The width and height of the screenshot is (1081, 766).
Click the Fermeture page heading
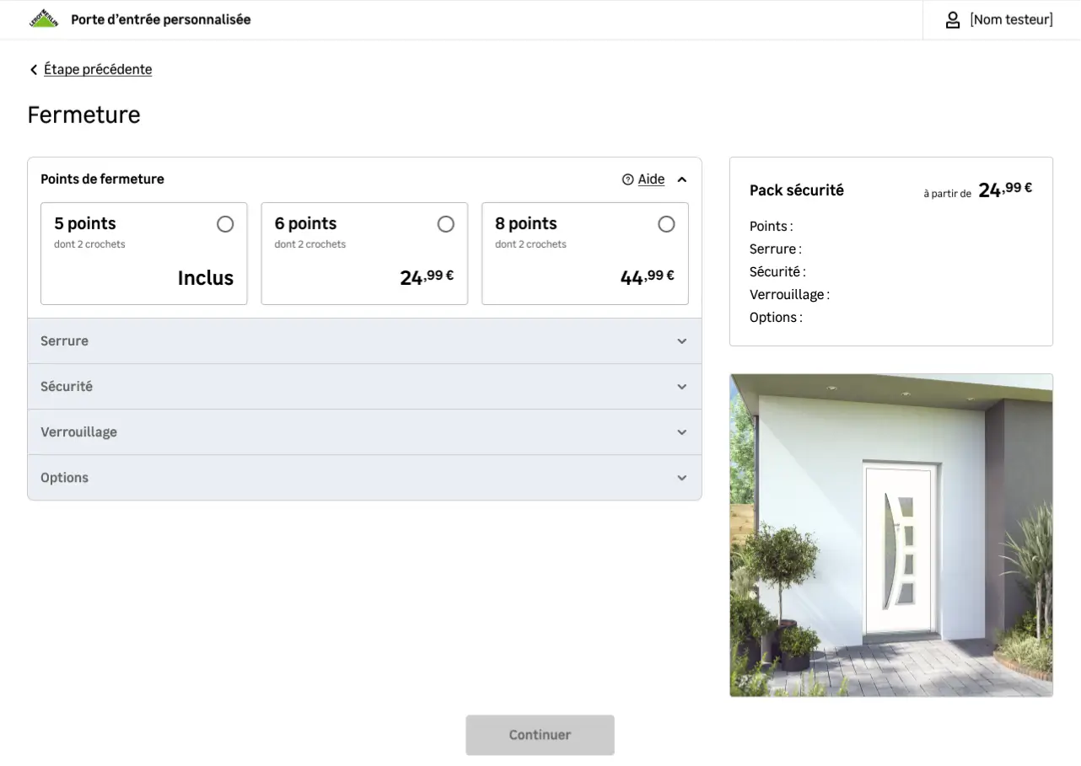[x=84, y=115]
